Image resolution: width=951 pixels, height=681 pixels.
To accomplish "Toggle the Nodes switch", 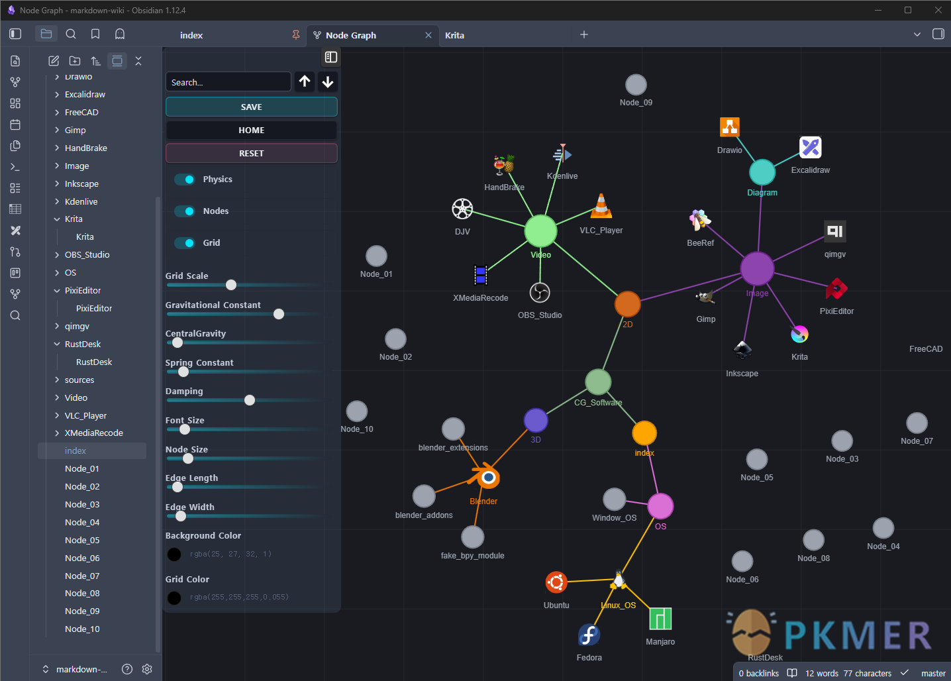I will tap(185, 211).
